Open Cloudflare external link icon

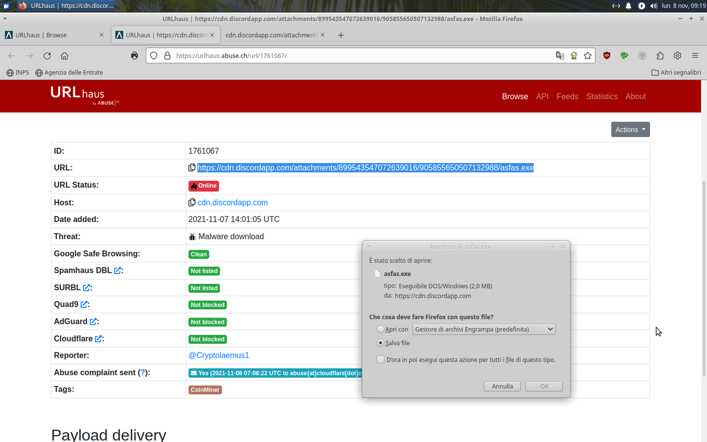(98, 339)
